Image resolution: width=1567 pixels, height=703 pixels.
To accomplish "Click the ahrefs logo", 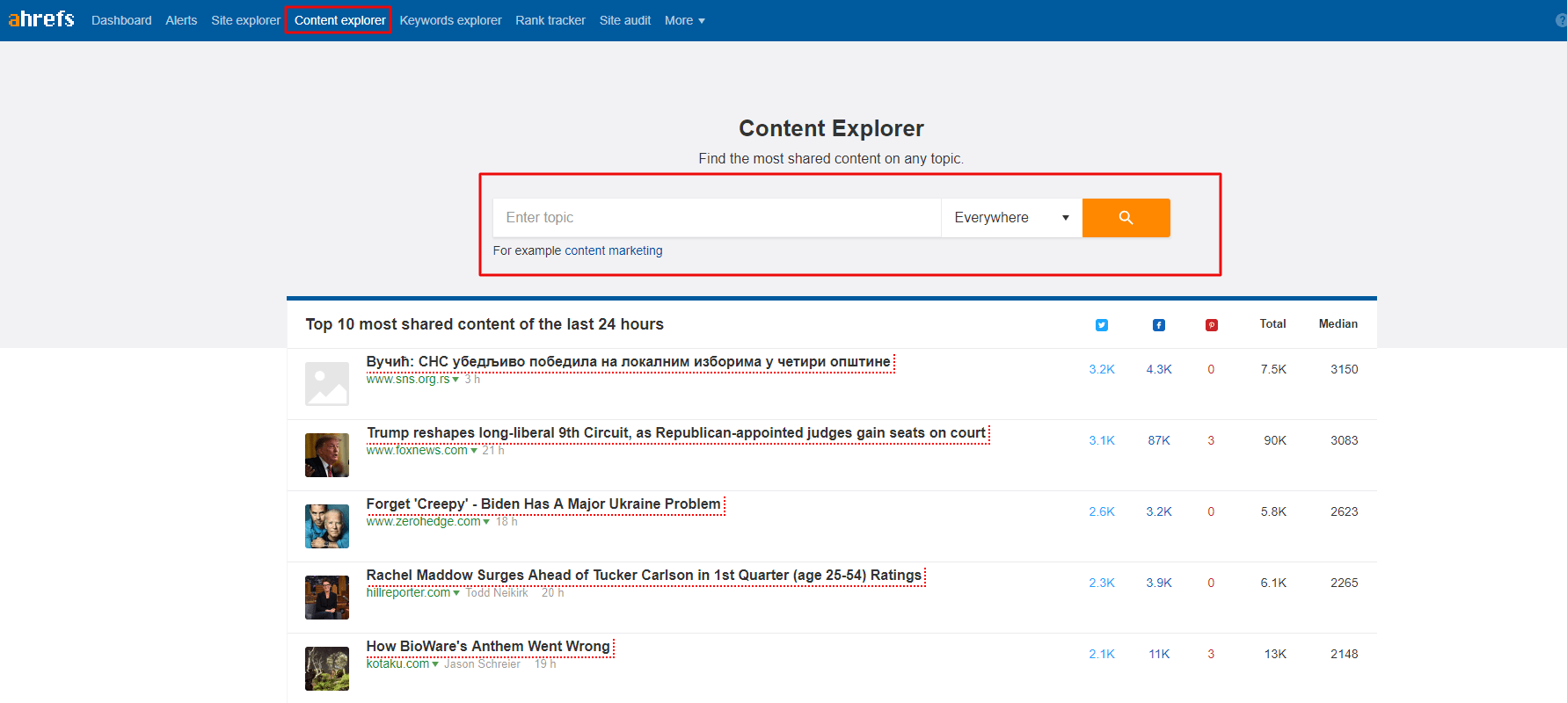I will coord(40,19).
